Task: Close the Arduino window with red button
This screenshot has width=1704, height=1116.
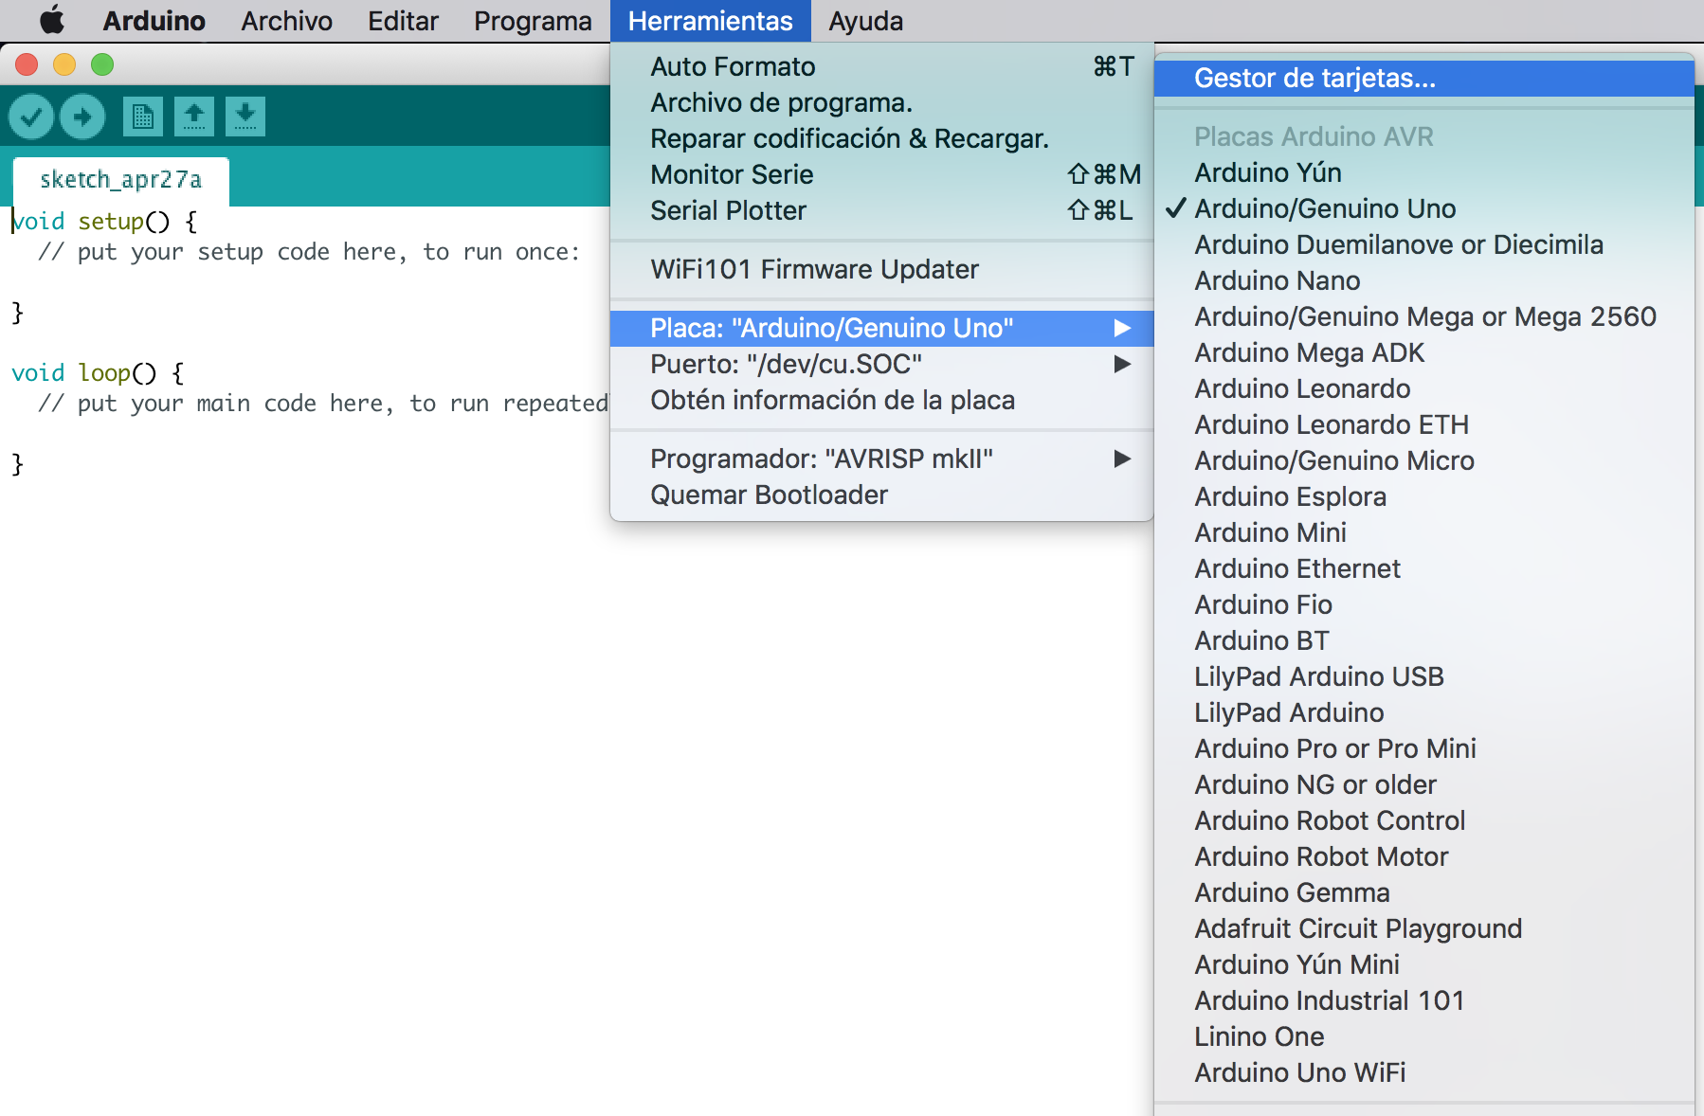Action: (x=27, y=64)
